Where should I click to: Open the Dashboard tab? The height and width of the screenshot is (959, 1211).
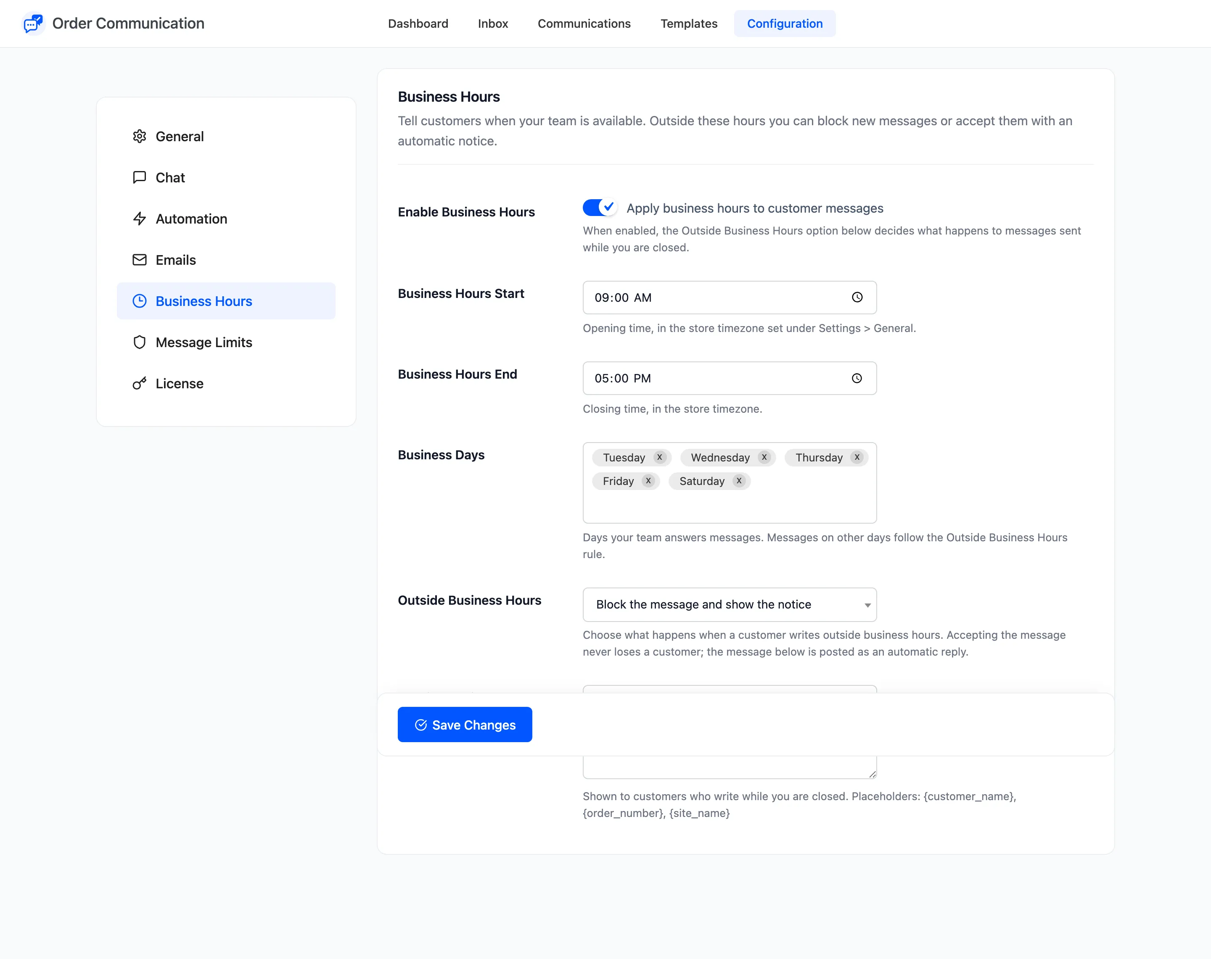point(418,24)
